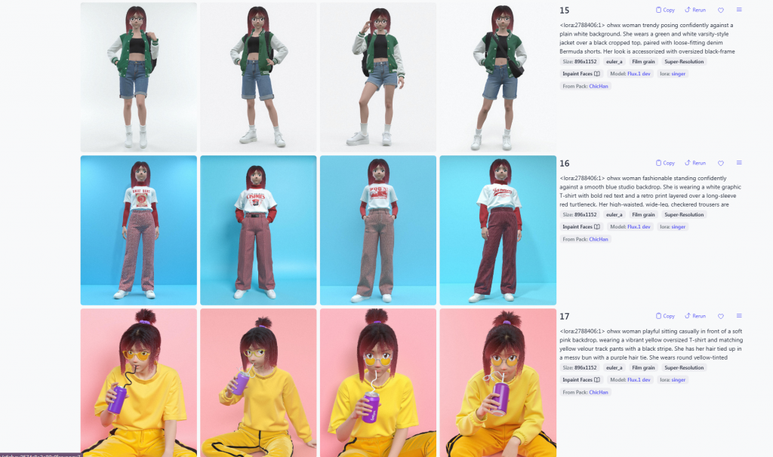
Task: Copy prompt 16 with the Copy button
Action: (665, 163)
